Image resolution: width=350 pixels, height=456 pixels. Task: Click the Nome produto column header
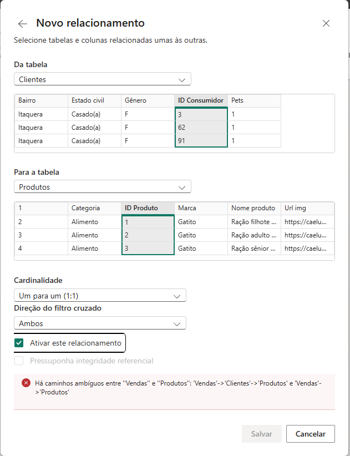coord(253,208)
